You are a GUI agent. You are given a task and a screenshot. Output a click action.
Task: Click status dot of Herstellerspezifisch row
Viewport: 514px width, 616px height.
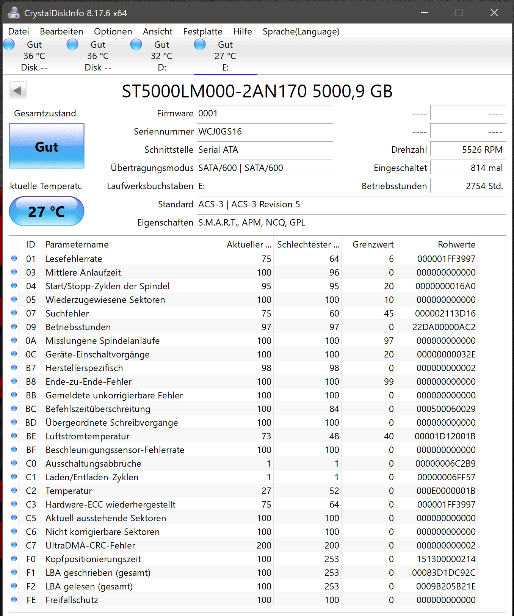(14, 367)
